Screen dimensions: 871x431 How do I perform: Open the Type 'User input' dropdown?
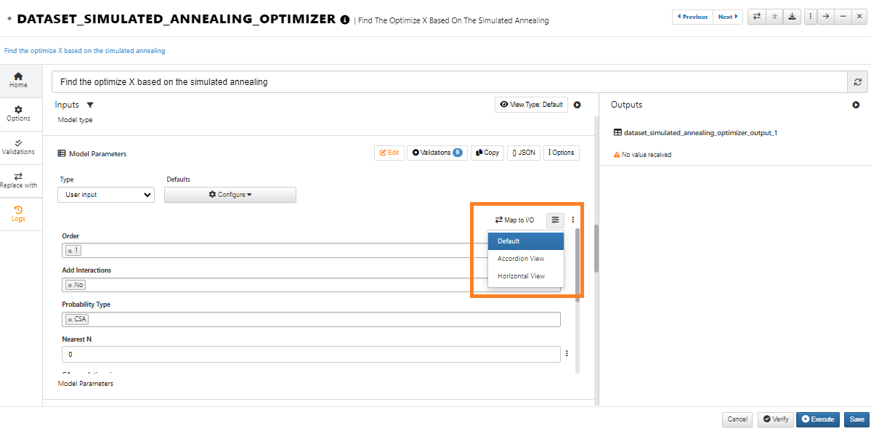(x=106, y=195)
